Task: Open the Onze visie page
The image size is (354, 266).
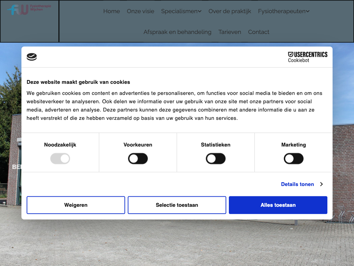Action: pyautogui.click(x=140, y=11)
